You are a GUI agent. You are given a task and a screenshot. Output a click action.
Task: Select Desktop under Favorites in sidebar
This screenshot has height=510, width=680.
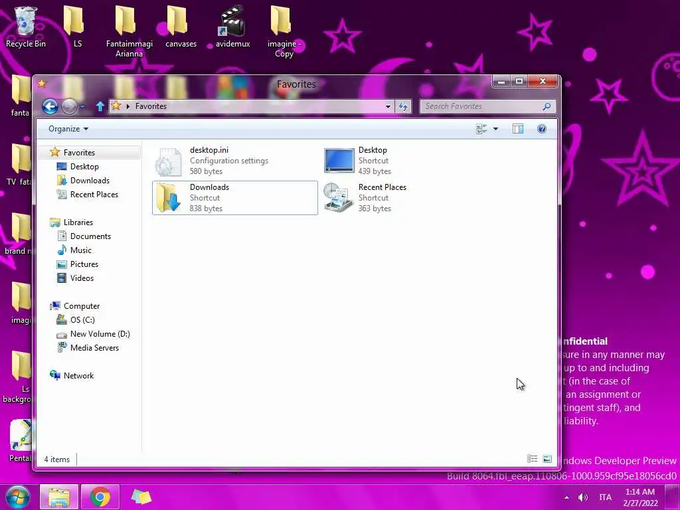(84, 167)
